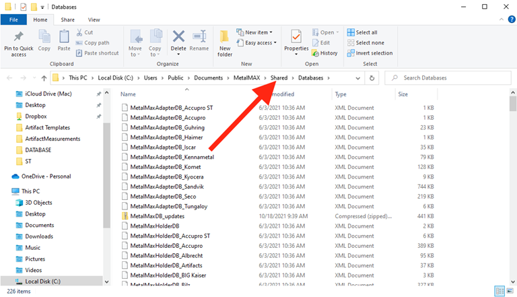Viewport: 517px width, 297px height.
Task: Switch to Share ribbon tab
Action: click(x=67, y=20)
